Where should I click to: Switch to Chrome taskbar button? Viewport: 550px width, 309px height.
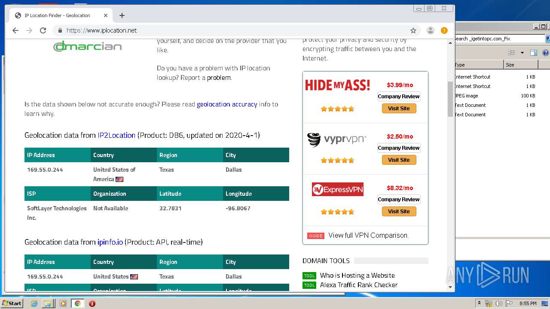point(77,303)
